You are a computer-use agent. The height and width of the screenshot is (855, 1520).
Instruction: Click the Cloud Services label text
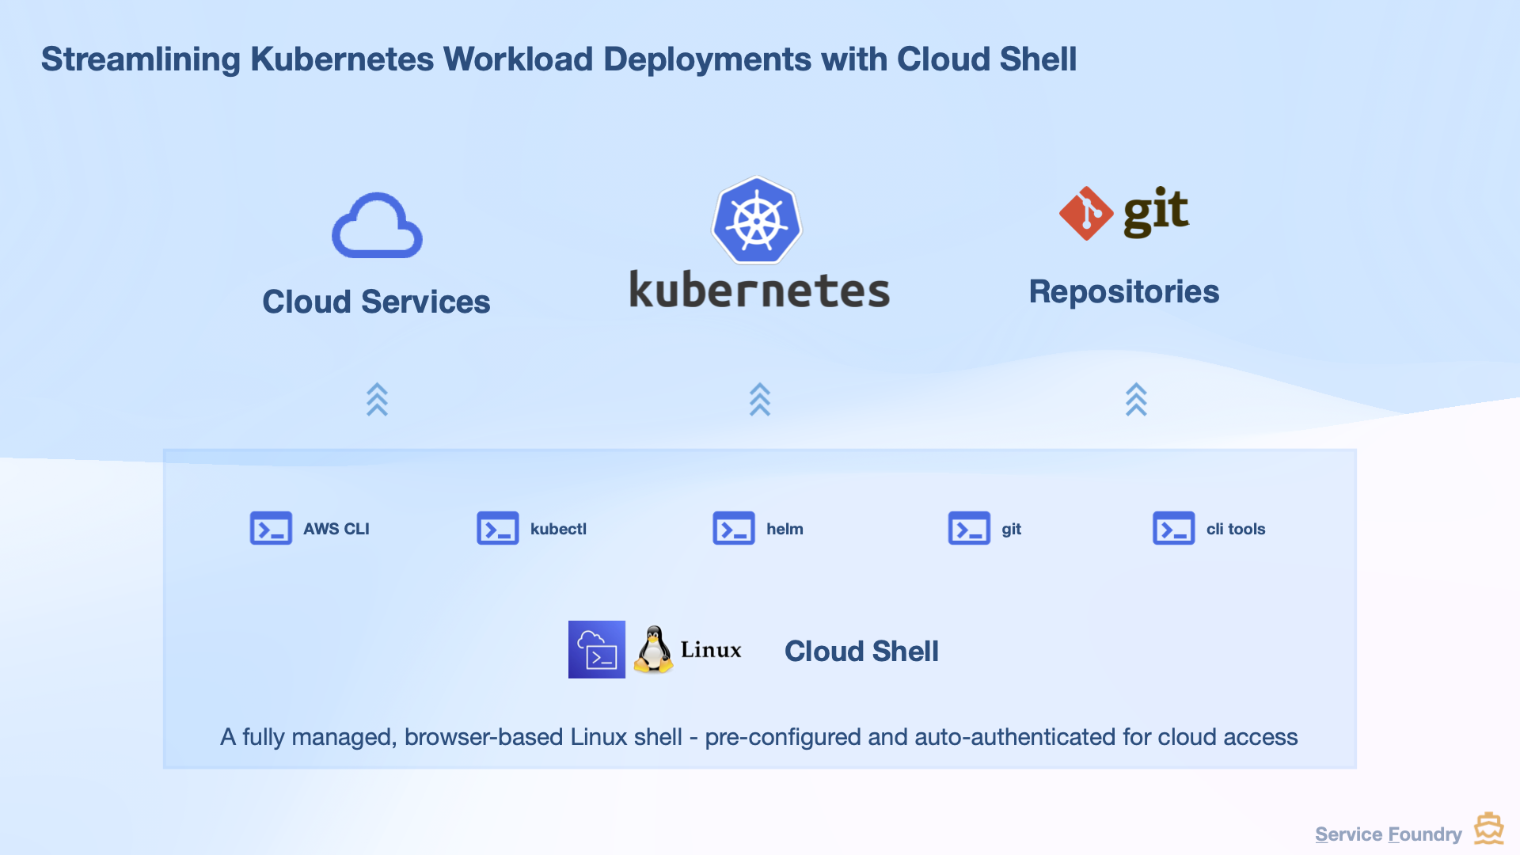coord(376,301)
